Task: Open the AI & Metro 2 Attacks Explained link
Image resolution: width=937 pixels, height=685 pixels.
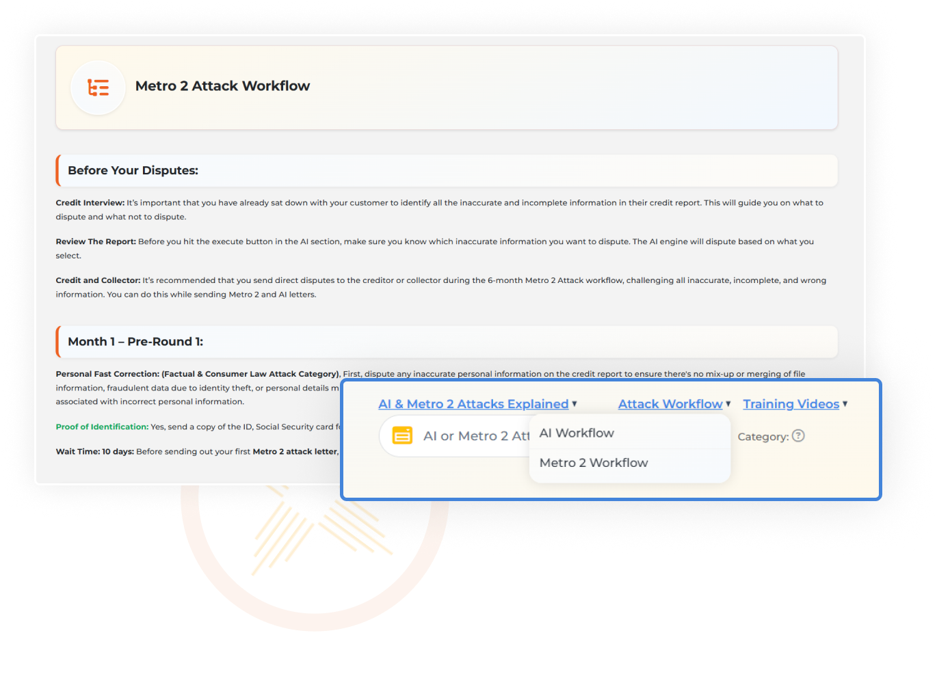Action: coord(473,404)
